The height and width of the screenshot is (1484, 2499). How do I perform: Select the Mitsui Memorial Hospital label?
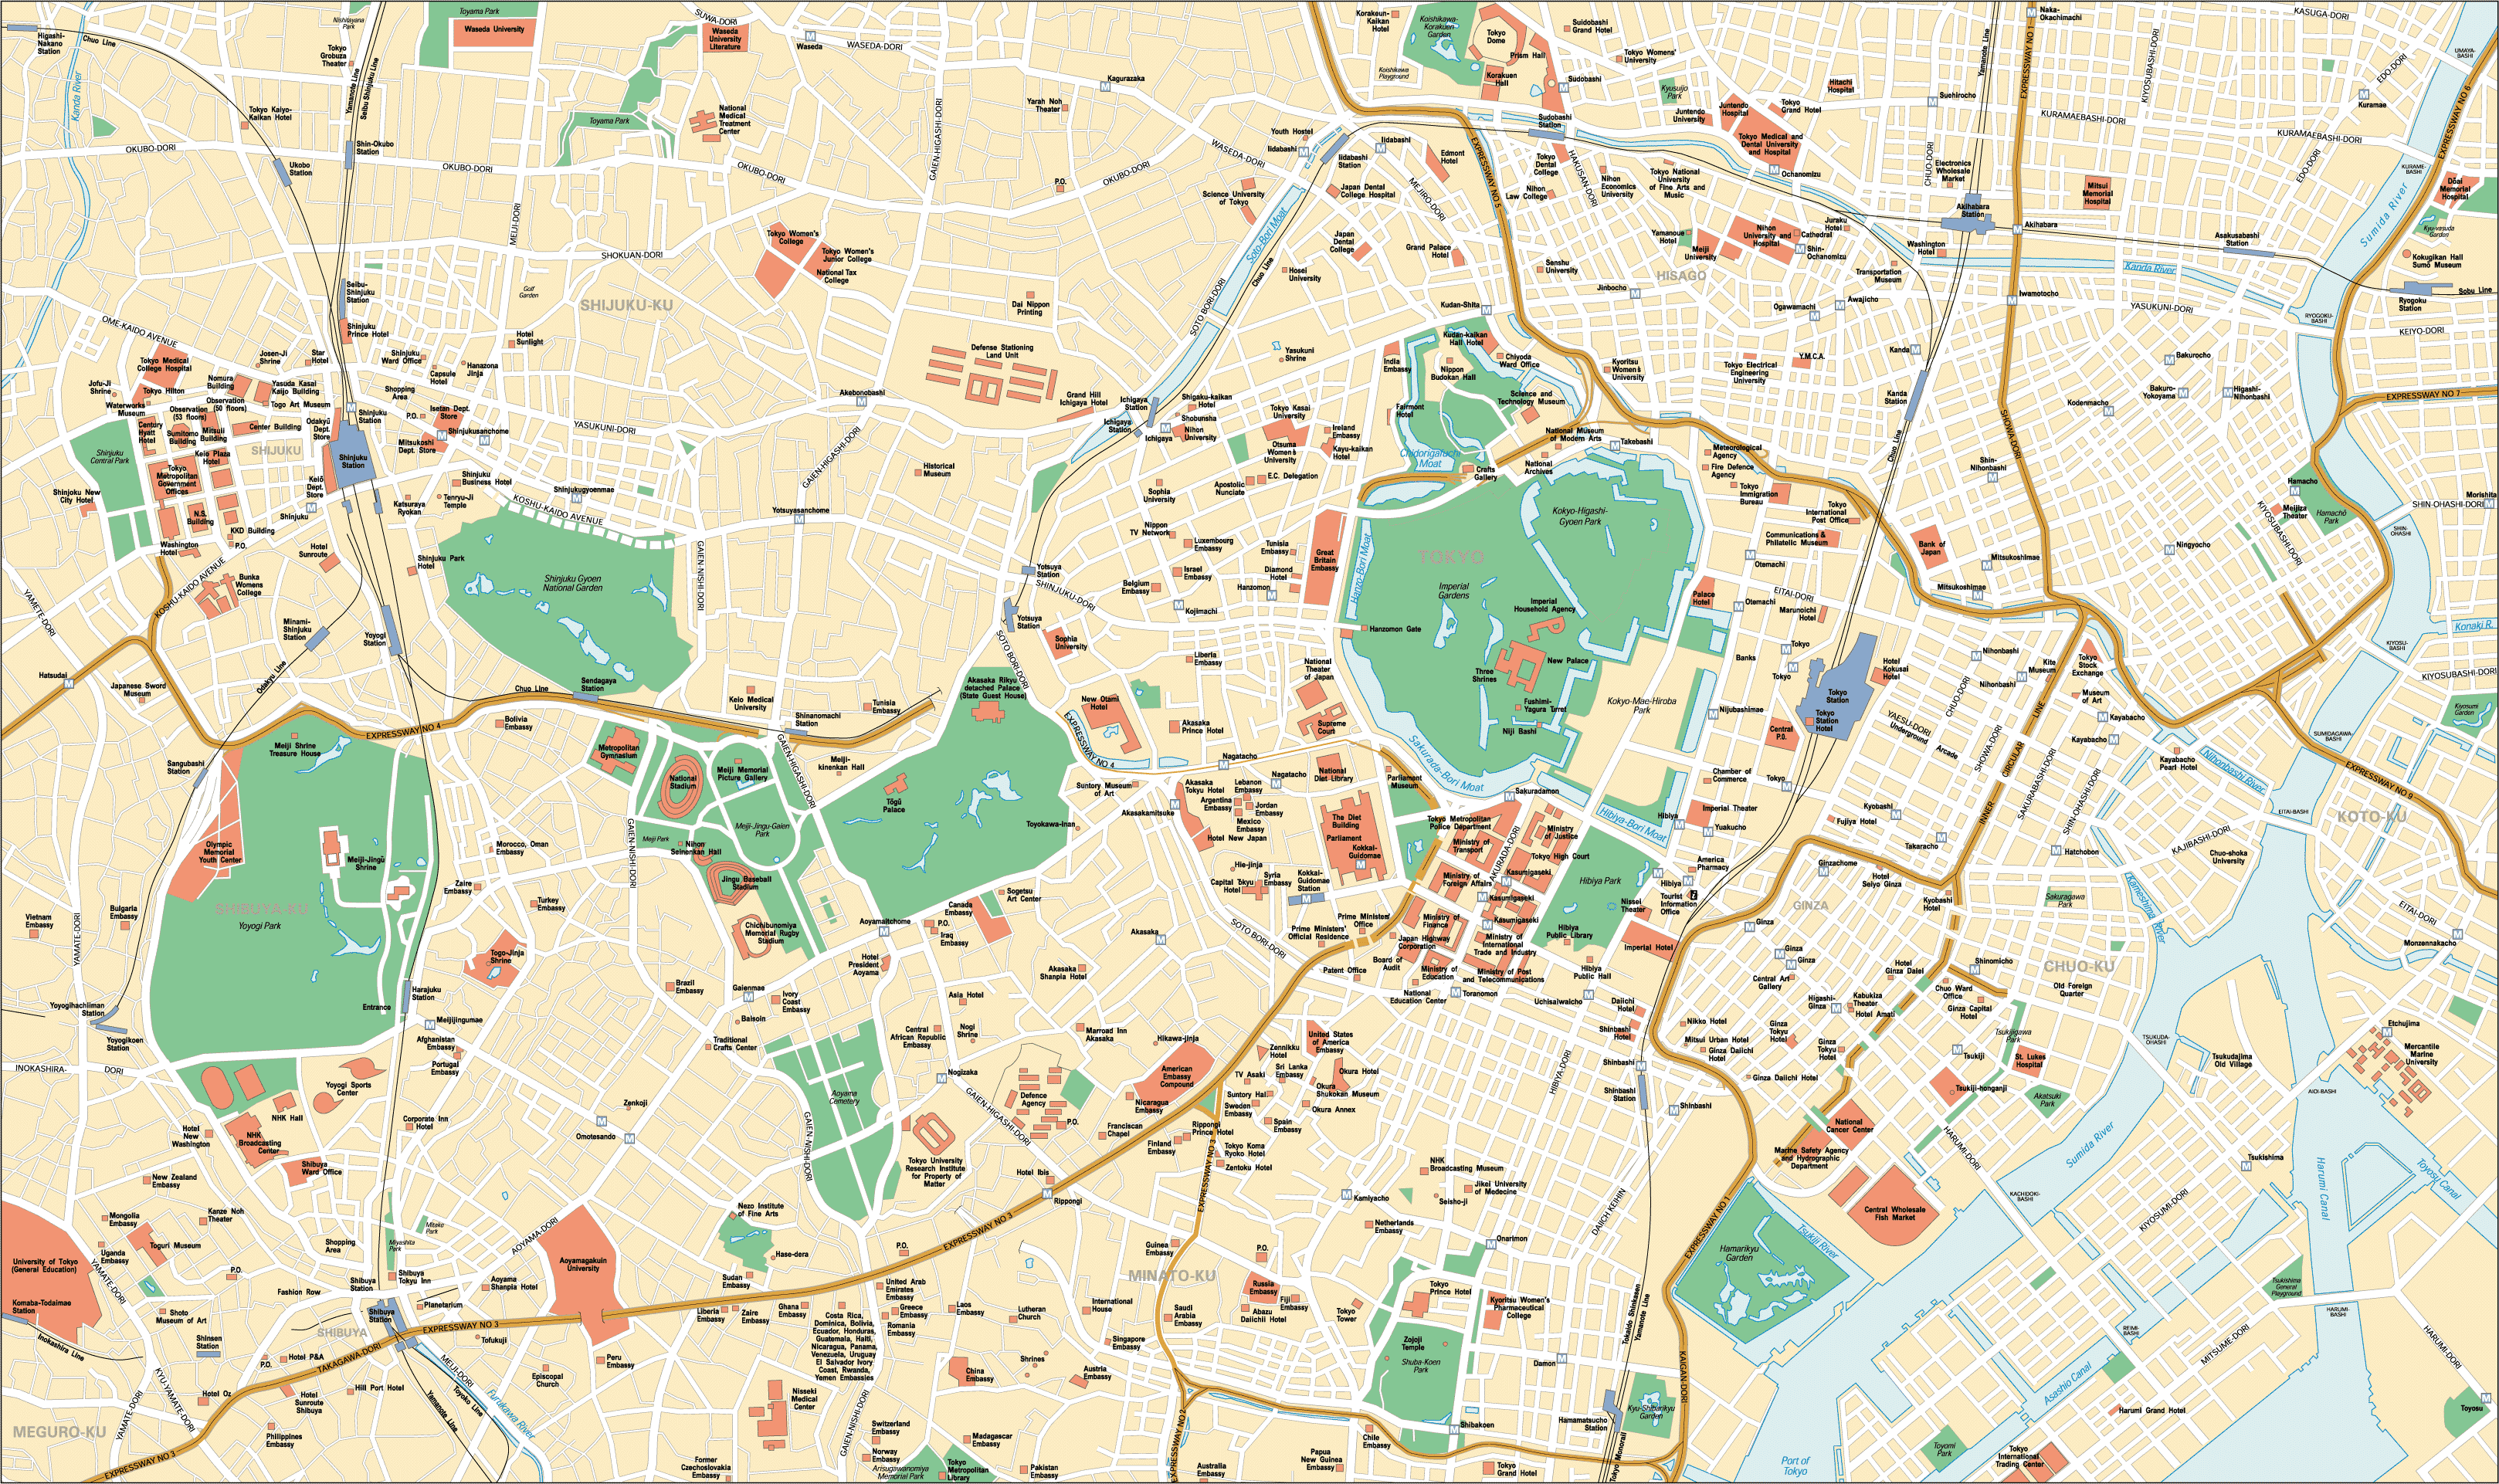click(2097, 192)
